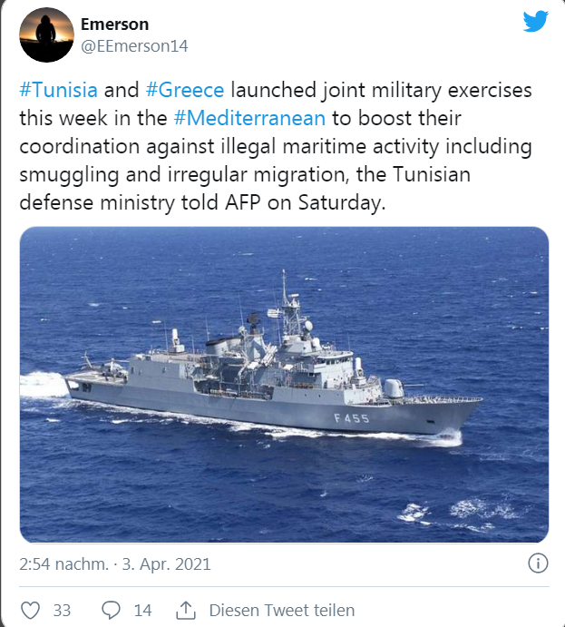565x627 pixels.
Task: Enlarge the navy frigate photo
Action: pyautogui.click(x=284, y=384)
